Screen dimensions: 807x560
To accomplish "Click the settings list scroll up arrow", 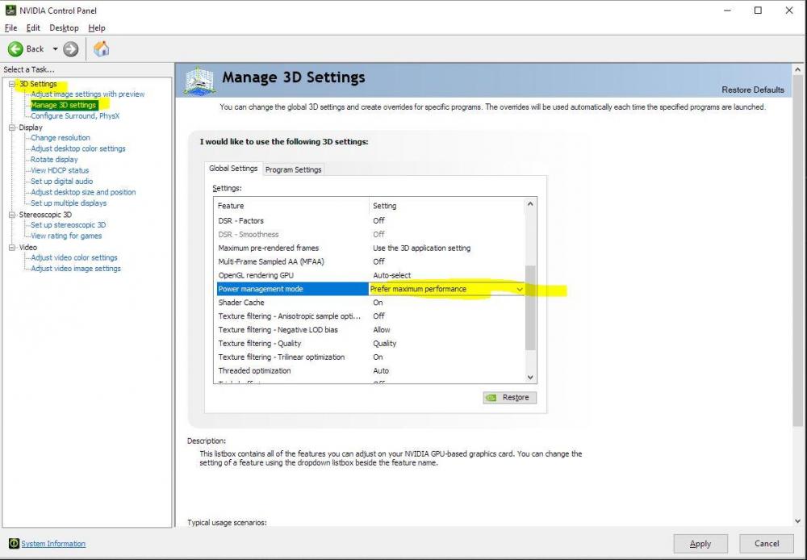I will coord(531,204).
